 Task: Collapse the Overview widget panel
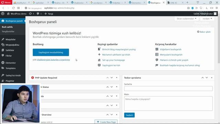point(117,115)
